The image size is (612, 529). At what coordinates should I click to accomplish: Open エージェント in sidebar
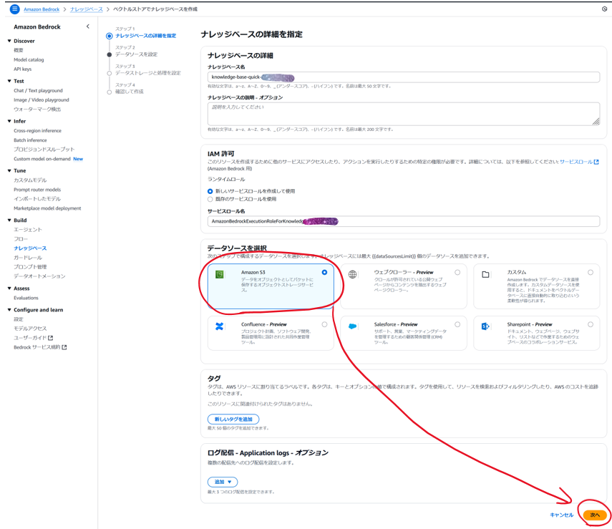(28, 230)
